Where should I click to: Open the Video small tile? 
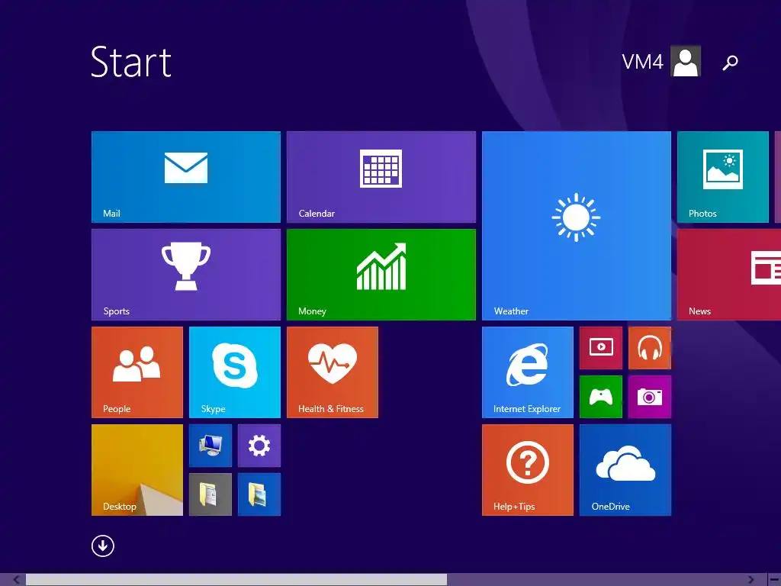(x=601, y=348)
